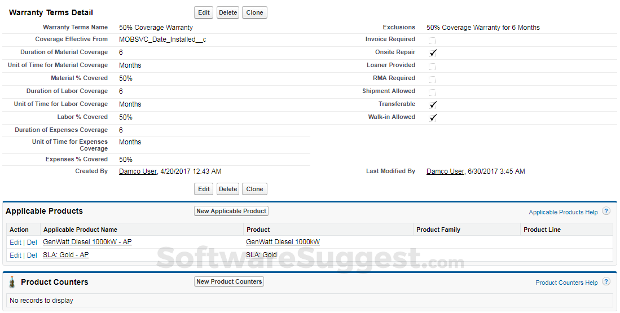
Task: Click the bottom Edit button
Action: [204, 189]
